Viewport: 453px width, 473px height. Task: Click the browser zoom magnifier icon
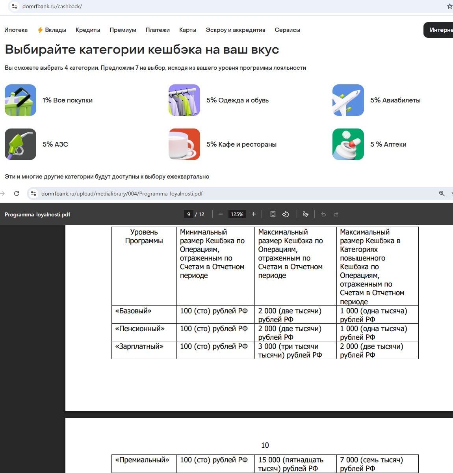[x=442, y=194]
